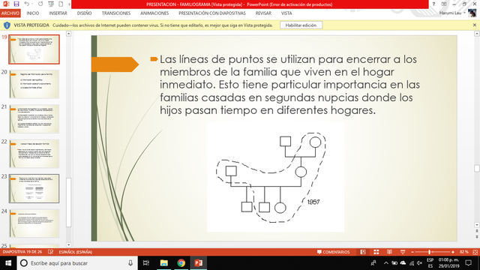
Task: Open the Harumi Lau account menu
Action: [452, 13]
